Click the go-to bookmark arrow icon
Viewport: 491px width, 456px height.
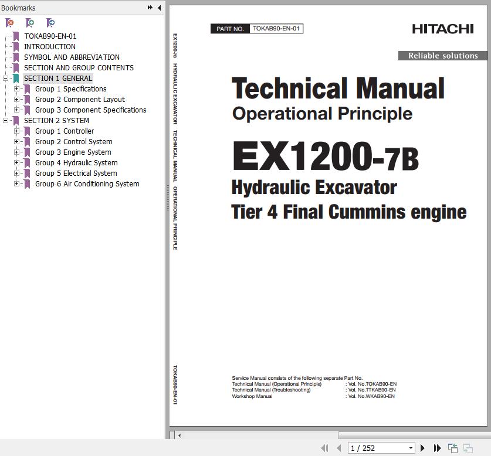click(x=50, y=23)
